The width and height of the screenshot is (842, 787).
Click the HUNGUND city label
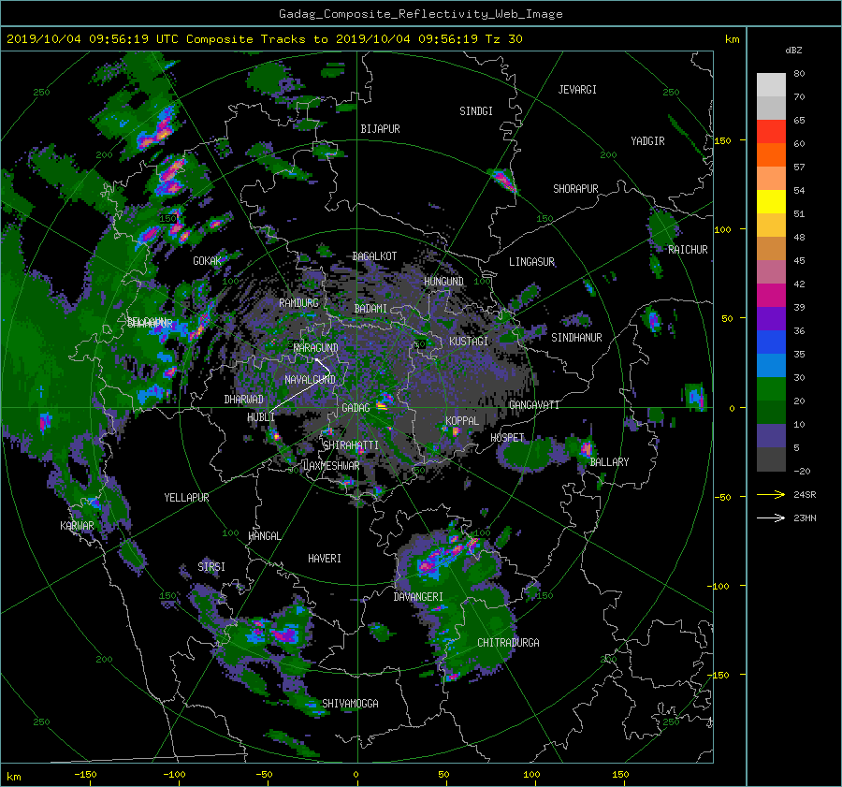pos(443,282)
